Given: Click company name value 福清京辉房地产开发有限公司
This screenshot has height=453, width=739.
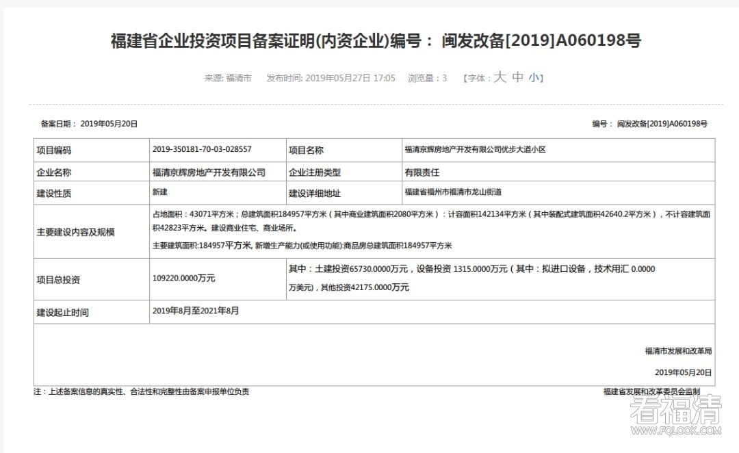Looking at the screenshot, I should (x=209, y=172).
